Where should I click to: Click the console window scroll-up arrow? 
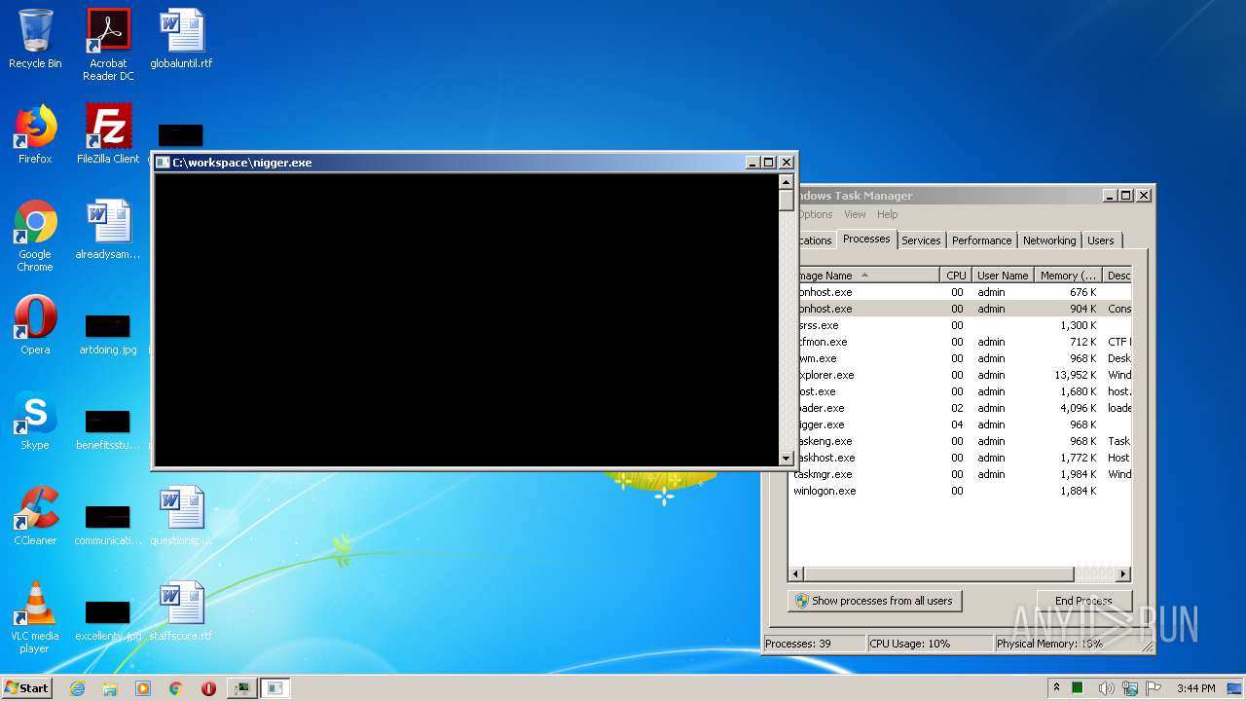click(x=787, y=181)
